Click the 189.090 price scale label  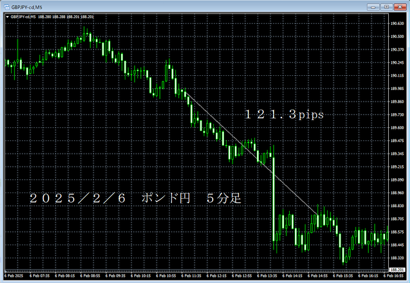(397, 180)
